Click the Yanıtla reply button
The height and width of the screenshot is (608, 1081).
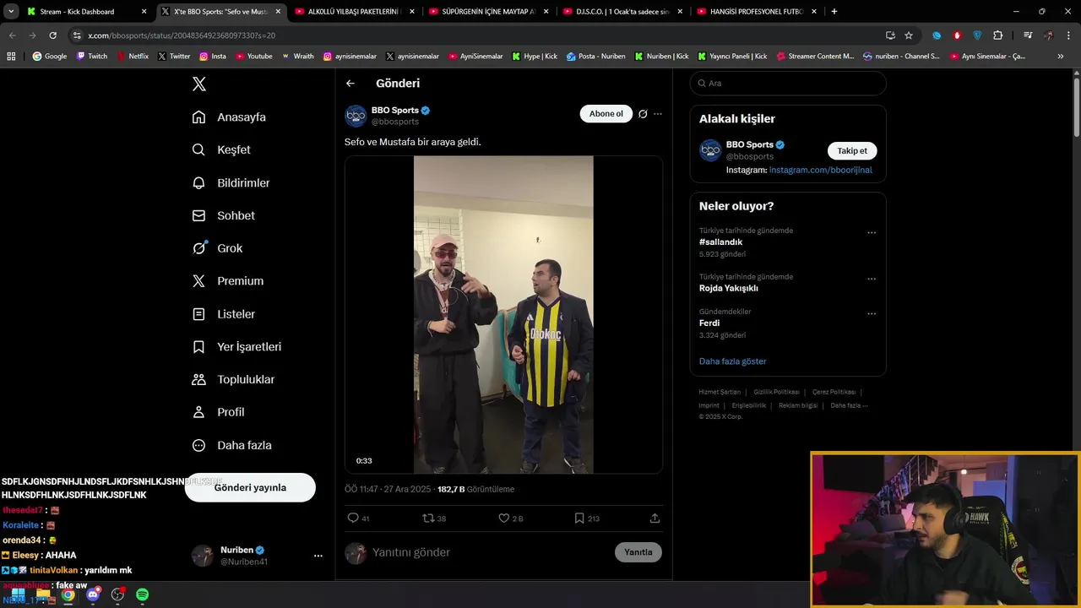click(x=638, y=552)
